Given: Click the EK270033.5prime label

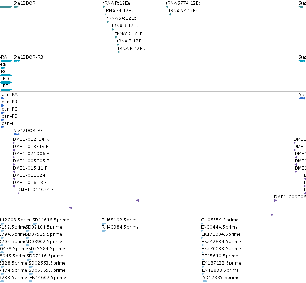Looking at the screenshot, I should pyautogui.click(x=221, y=249).
